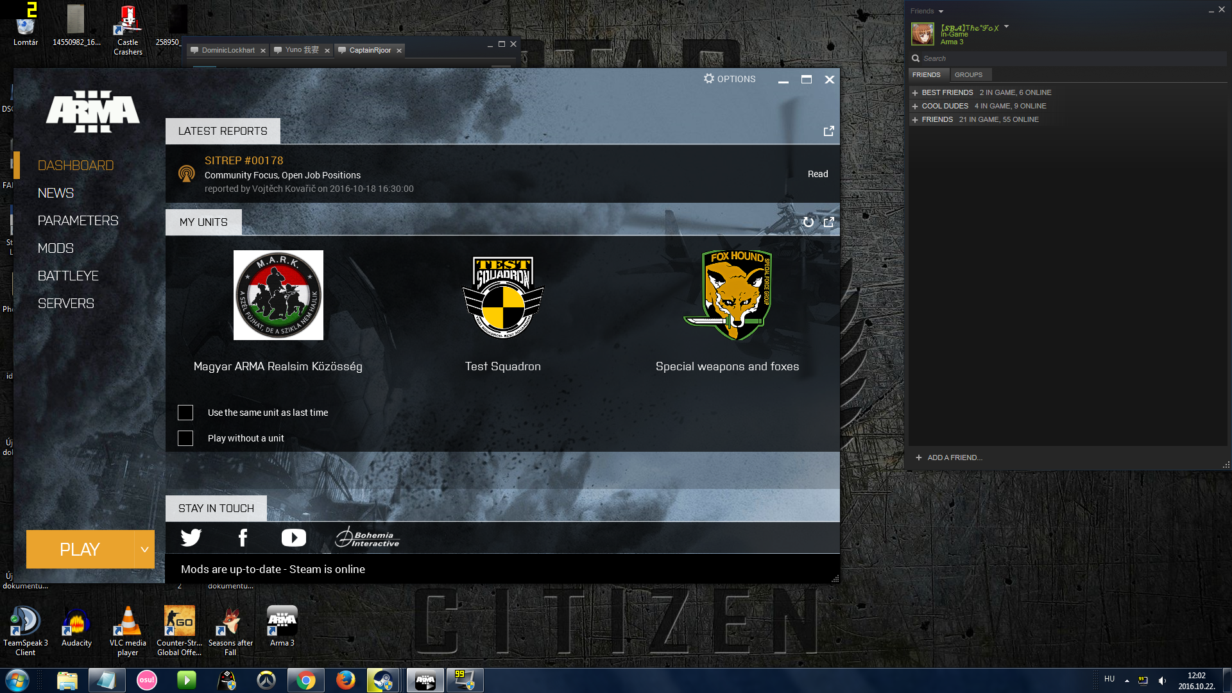Expand the Best Friends group

tap(916, 93)
